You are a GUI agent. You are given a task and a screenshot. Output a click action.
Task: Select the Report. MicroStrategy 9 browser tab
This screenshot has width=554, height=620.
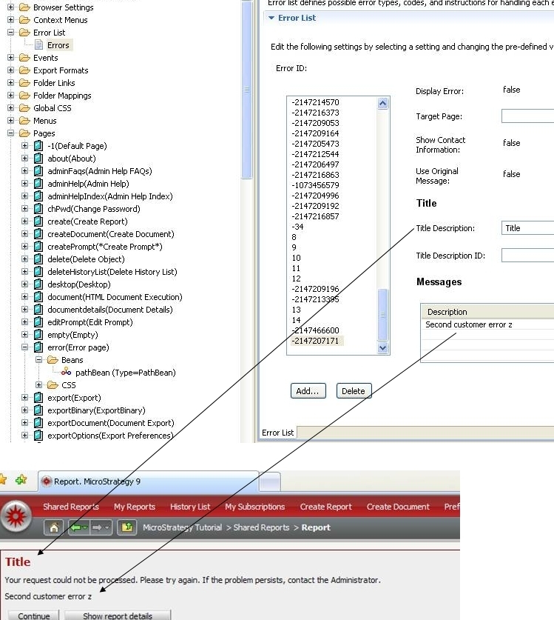(x=149, y=481)
